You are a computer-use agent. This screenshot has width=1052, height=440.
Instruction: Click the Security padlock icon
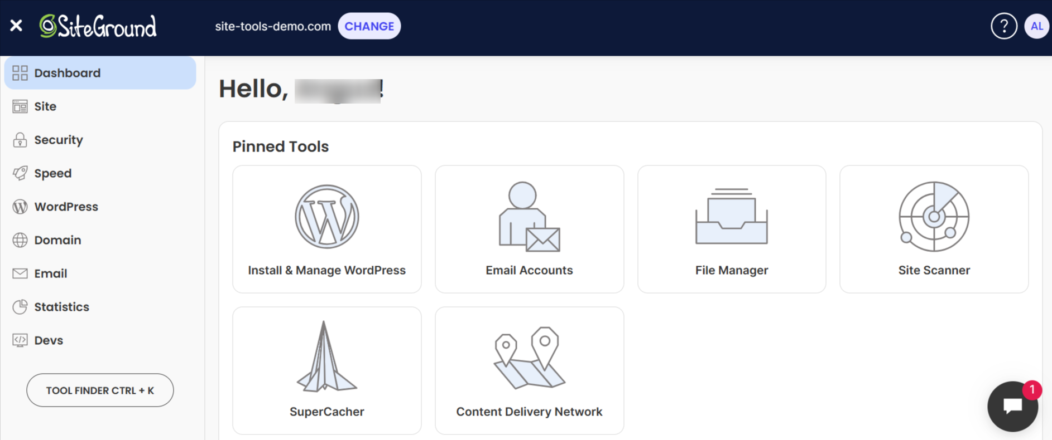coord(20,140)
